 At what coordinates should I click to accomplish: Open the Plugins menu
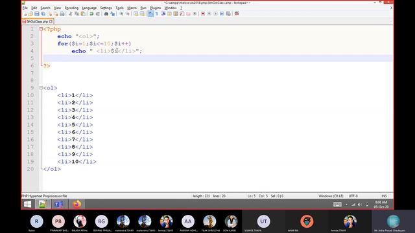click(x=156, y=8)
